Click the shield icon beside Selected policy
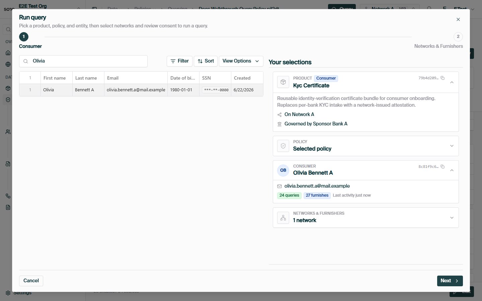Viewport: 482px width, 301px height. click(283, 146)
